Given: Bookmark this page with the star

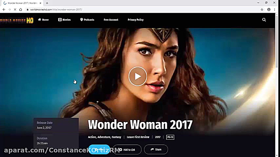Looking at the screenshot, I should coord(262,9).
